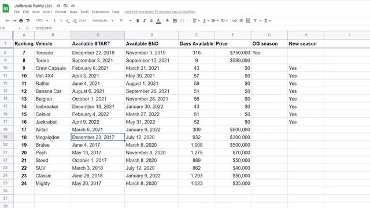Image resolution: width=370 pixels, height=208 pixels.
Task: Open the Help menu
Action: [x=116, y=12]
